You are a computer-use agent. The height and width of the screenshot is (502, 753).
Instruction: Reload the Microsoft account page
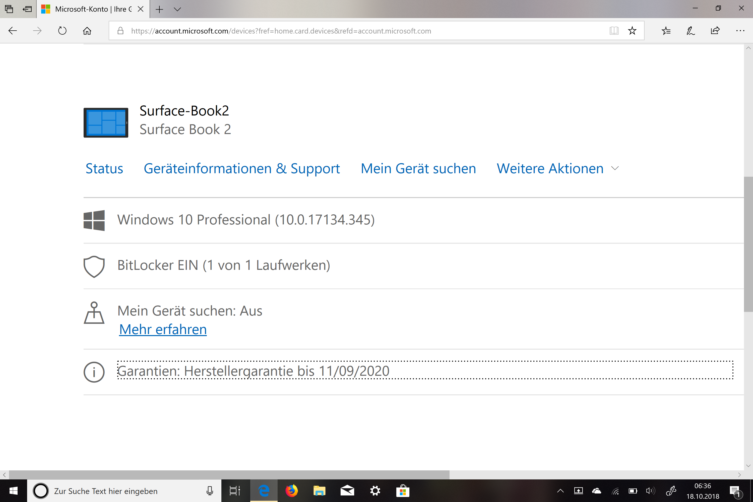62,31
